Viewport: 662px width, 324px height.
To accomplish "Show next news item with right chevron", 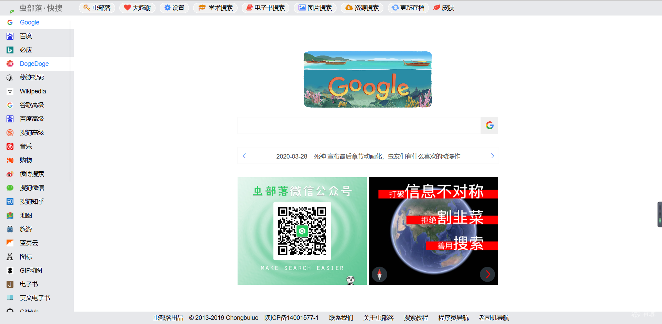I will (492, 156).
